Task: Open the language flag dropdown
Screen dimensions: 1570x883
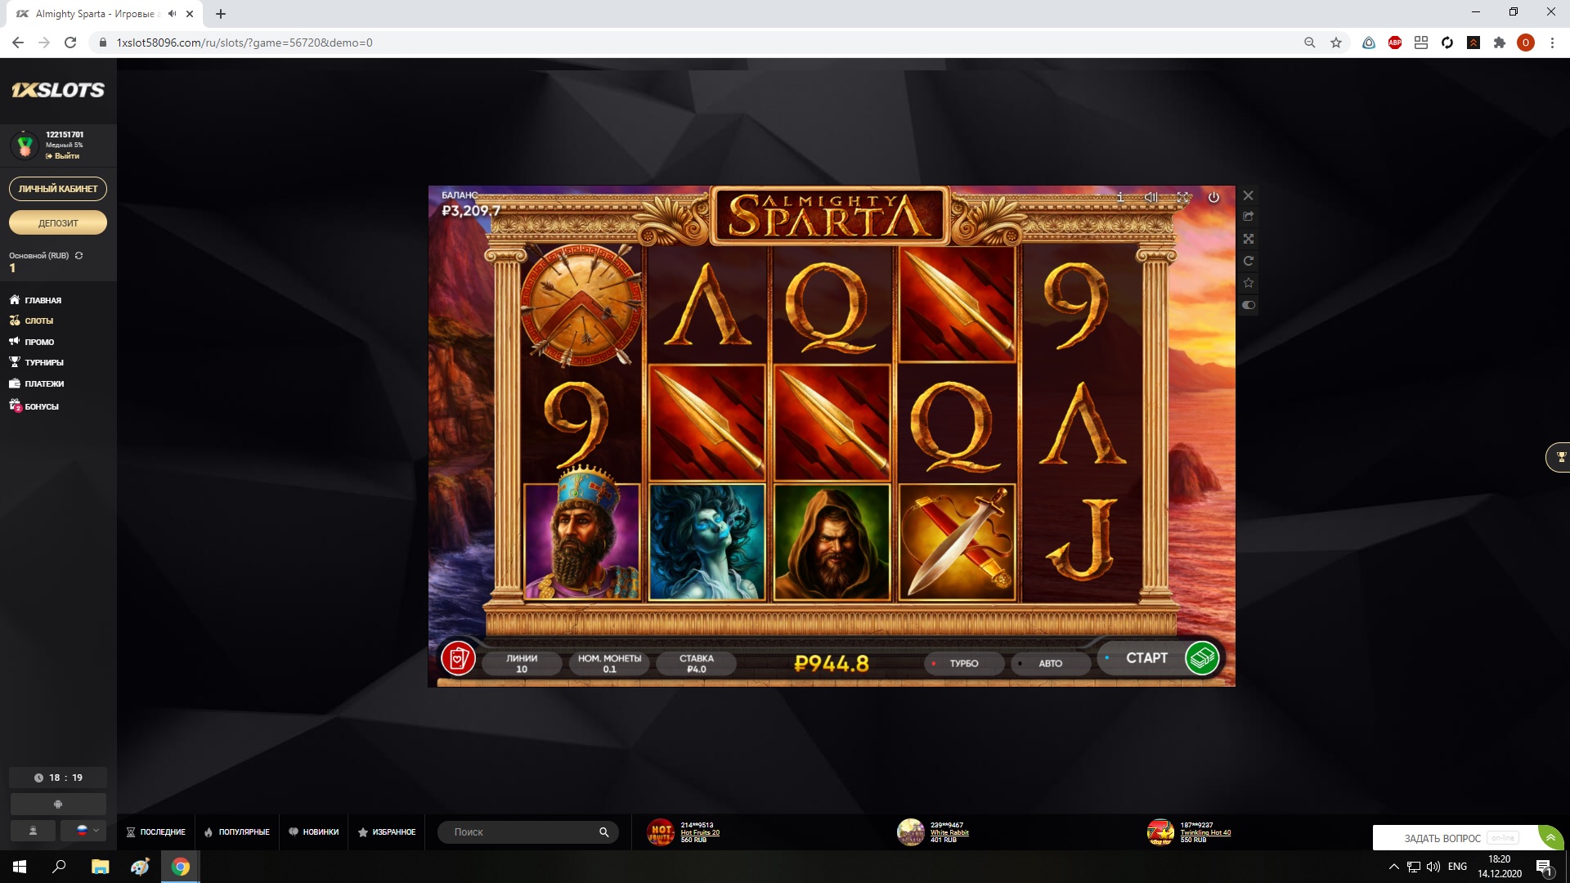Action: (83, 831)
